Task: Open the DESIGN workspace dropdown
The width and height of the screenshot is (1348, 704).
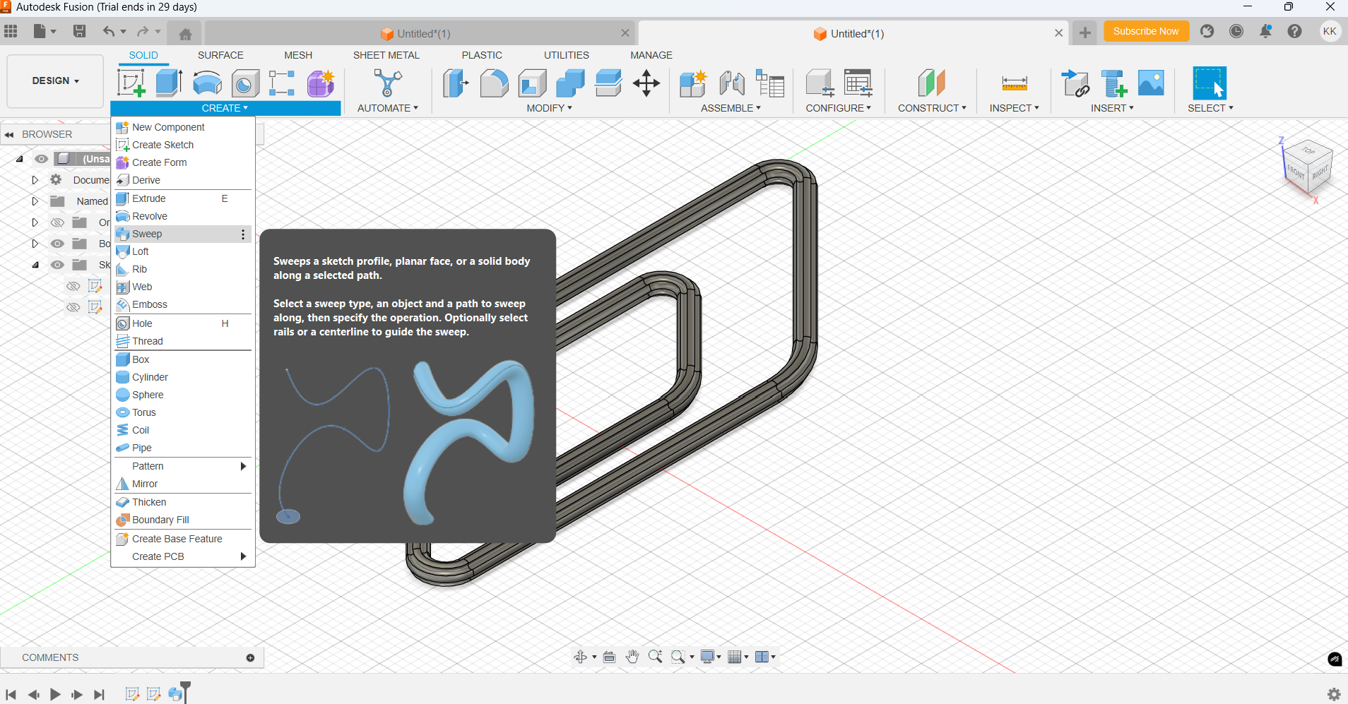Action: click(x=55, y=80)
